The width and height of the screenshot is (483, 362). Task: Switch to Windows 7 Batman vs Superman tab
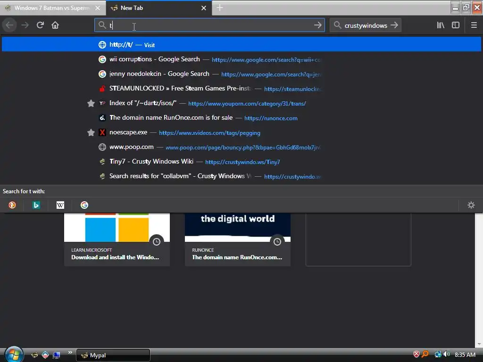click(53, 8)
